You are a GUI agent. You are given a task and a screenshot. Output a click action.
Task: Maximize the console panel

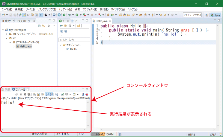point(87,89)
